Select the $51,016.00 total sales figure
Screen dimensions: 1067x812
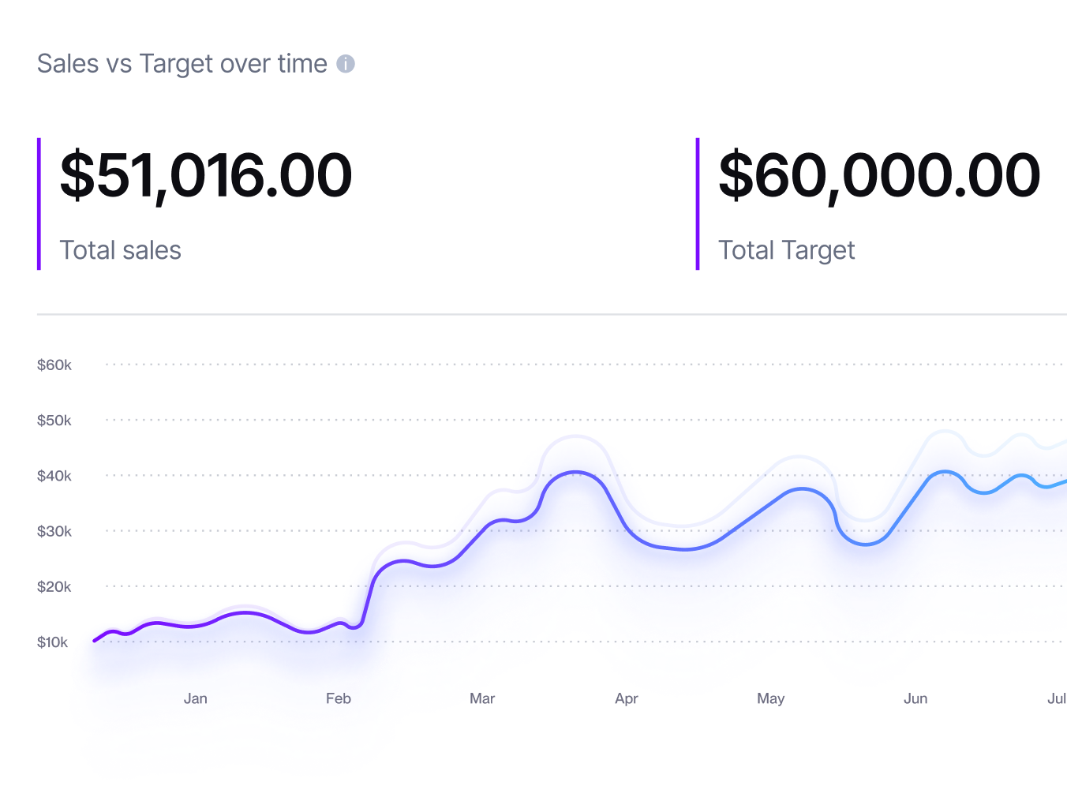[206, 175]
